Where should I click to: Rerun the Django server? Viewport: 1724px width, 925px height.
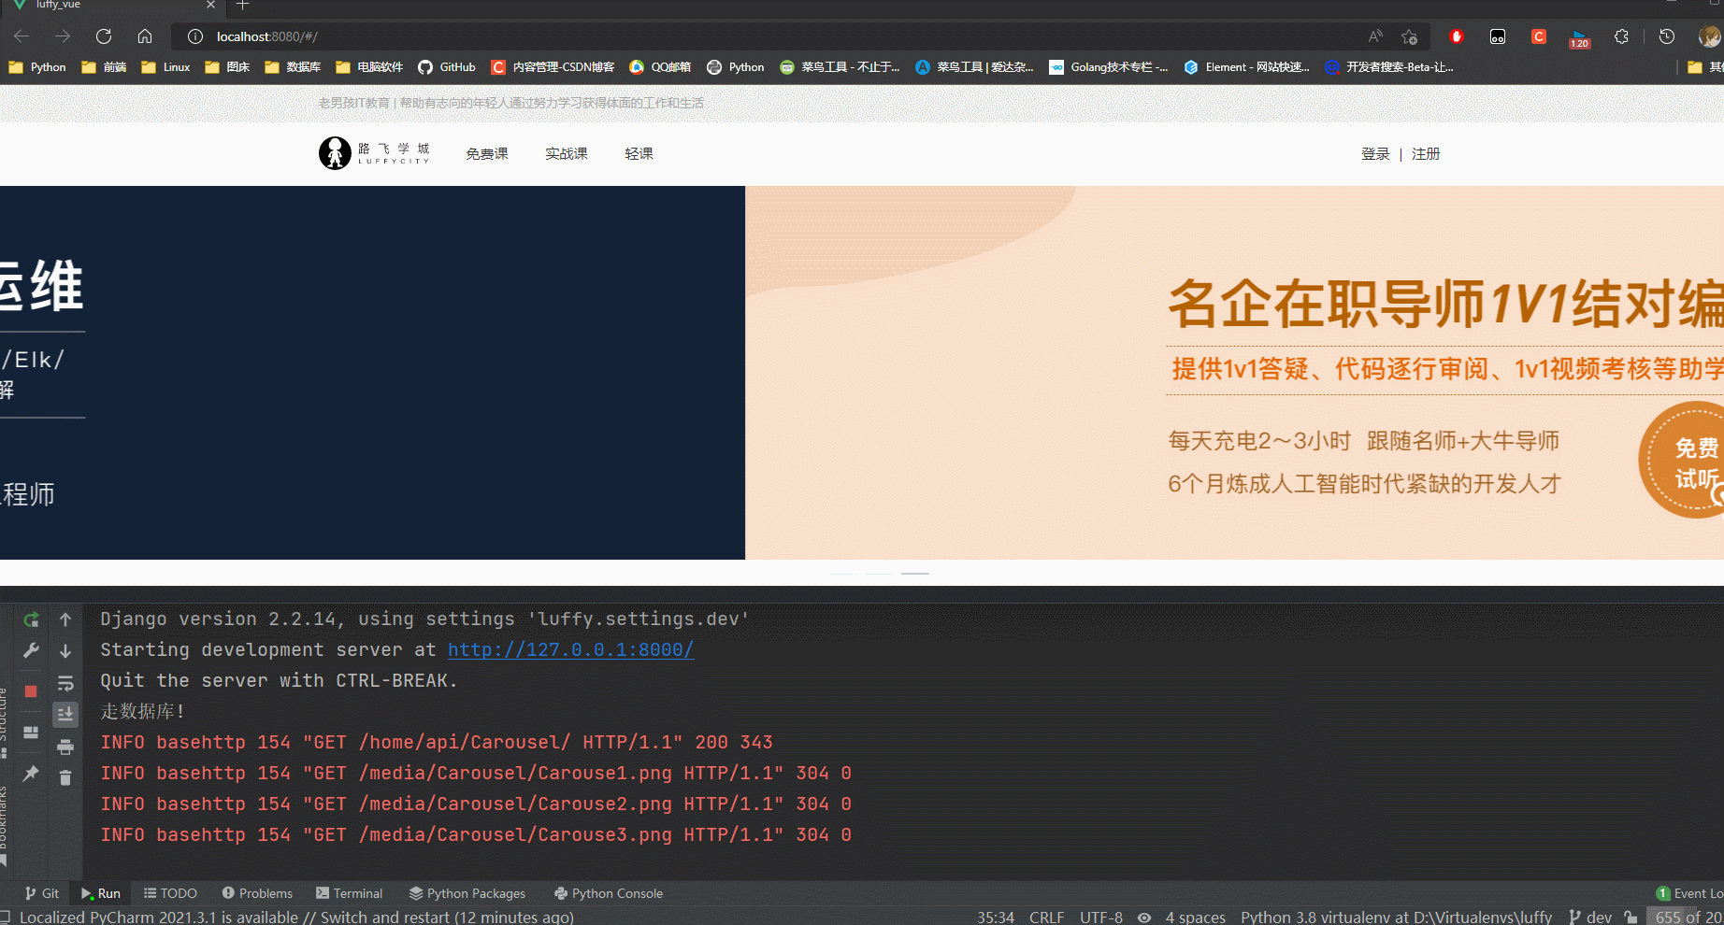click(x=31, y=619)
